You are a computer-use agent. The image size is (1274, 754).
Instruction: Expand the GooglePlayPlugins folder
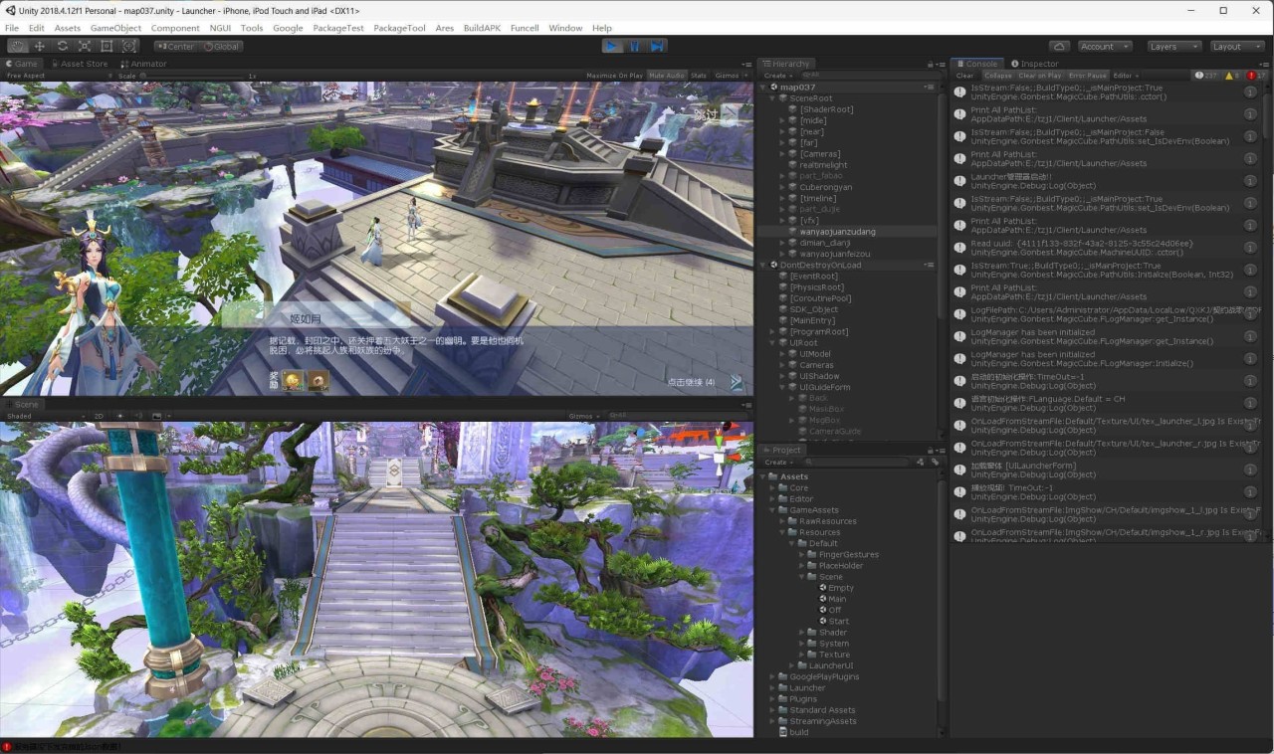coord(772,676)
